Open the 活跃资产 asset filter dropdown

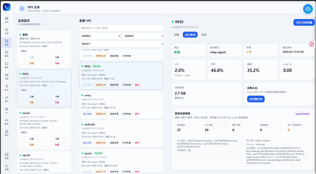[121, 43]
